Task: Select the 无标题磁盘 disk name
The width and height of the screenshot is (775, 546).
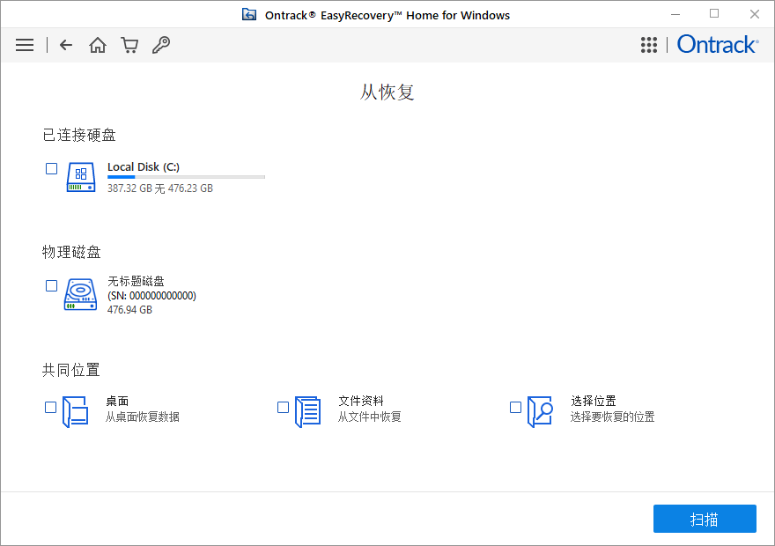Action: pos(136,281)
